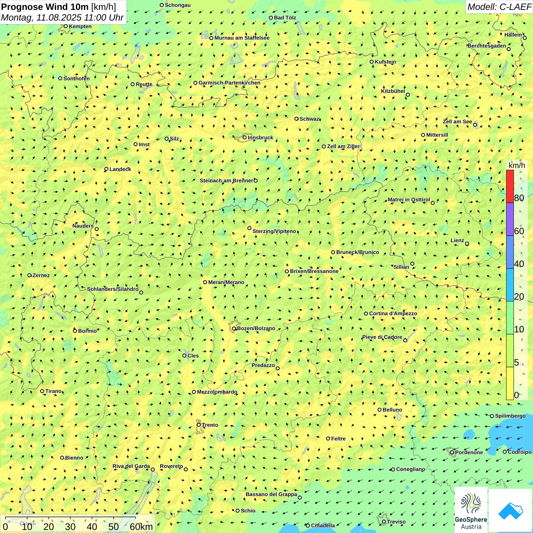533x533 pixels.
Task: Click the Hallein city label
Action: [513, 35]
